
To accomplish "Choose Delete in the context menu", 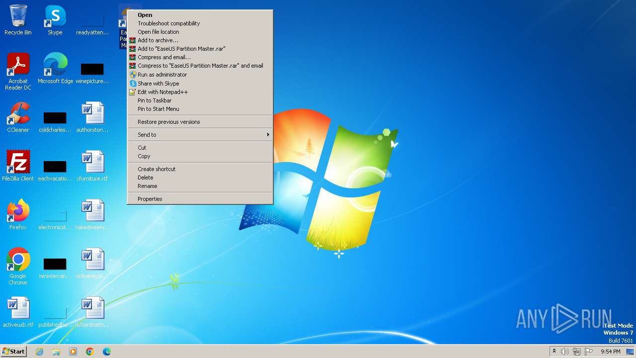I will point(200,178).
